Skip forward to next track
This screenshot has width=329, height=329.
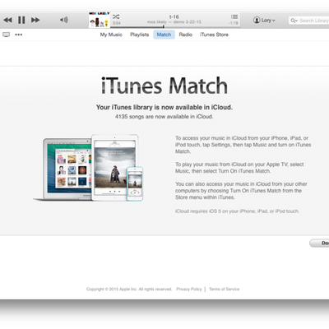click(35, 20)
